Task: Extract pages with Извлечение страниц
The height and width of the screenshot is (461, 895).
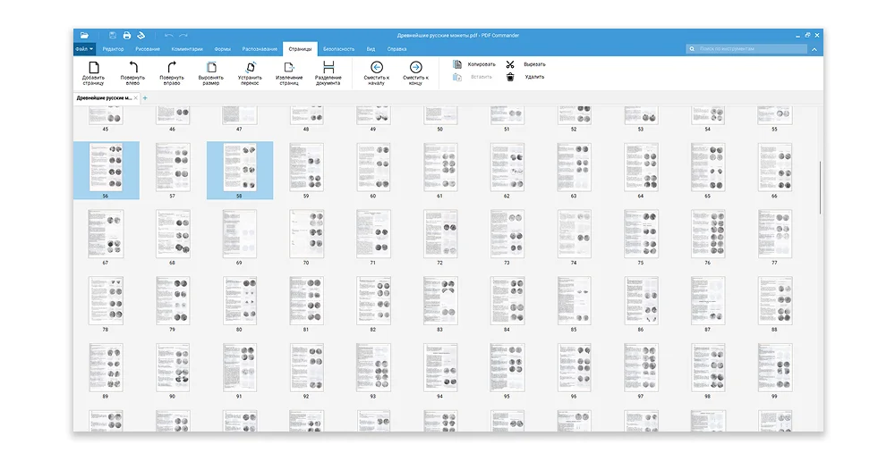Action: tap(289, 73)
